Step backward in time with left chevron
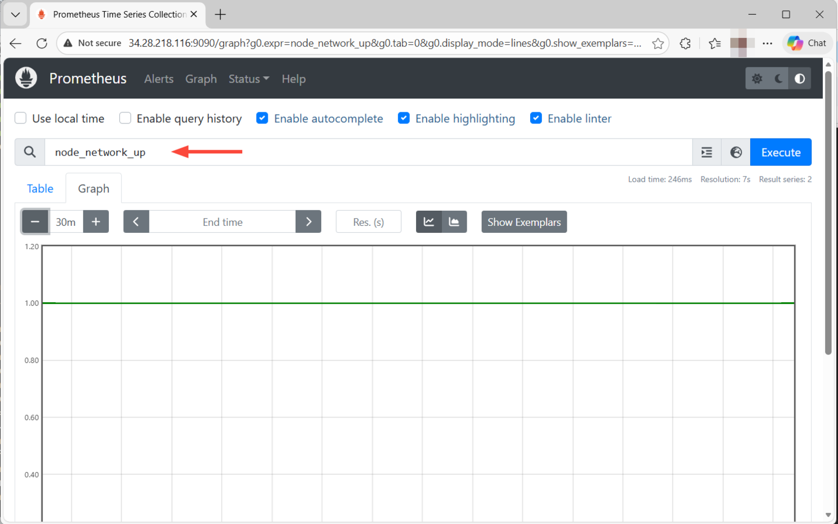This screenshot has height=524, width=838. (136, 221)
